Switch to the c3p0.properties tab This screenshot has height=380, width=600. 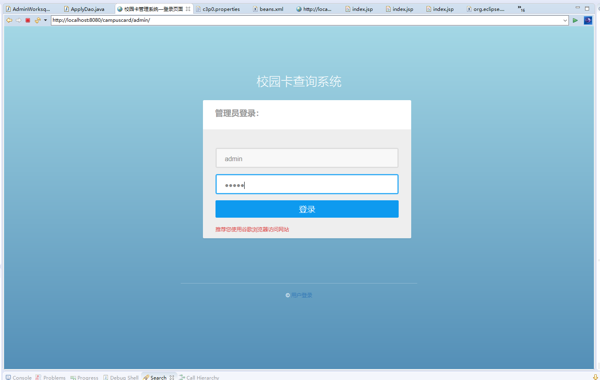point(220,8)
